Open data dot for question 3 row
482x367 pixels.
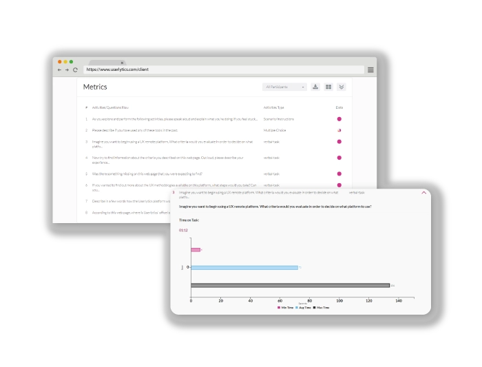(339, 142)
